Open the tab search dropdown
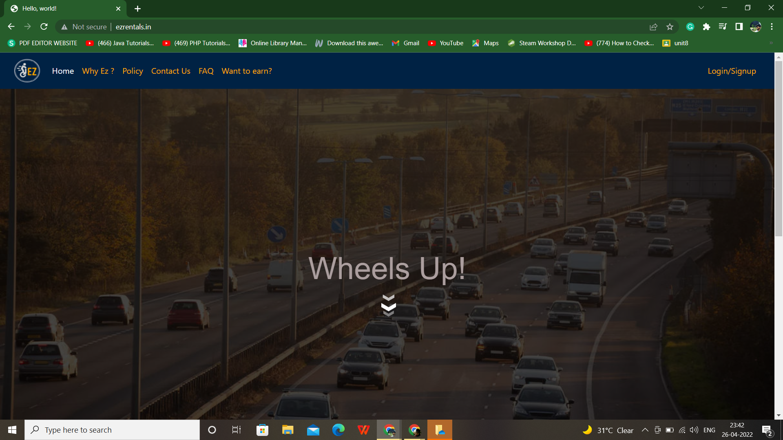This screenshot has width=783, height=440. (701, 8)
